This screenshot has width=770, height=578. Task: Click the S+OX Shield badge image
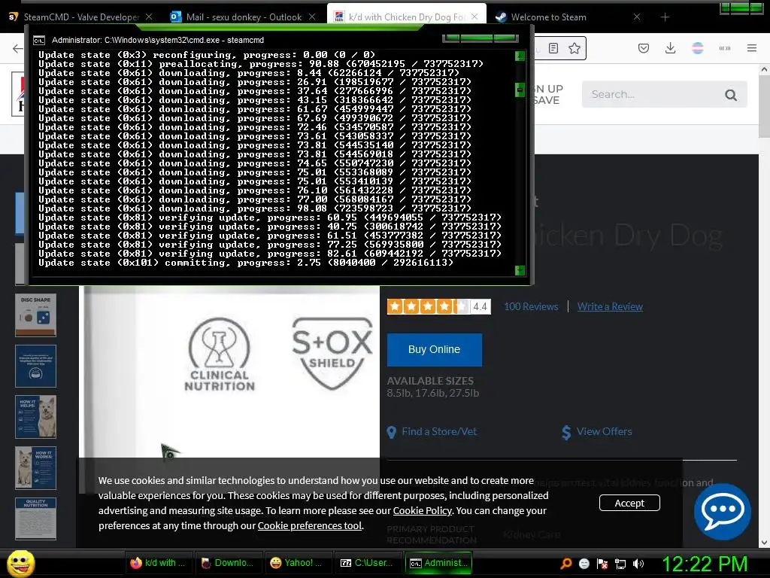click(x=332, y=354)
